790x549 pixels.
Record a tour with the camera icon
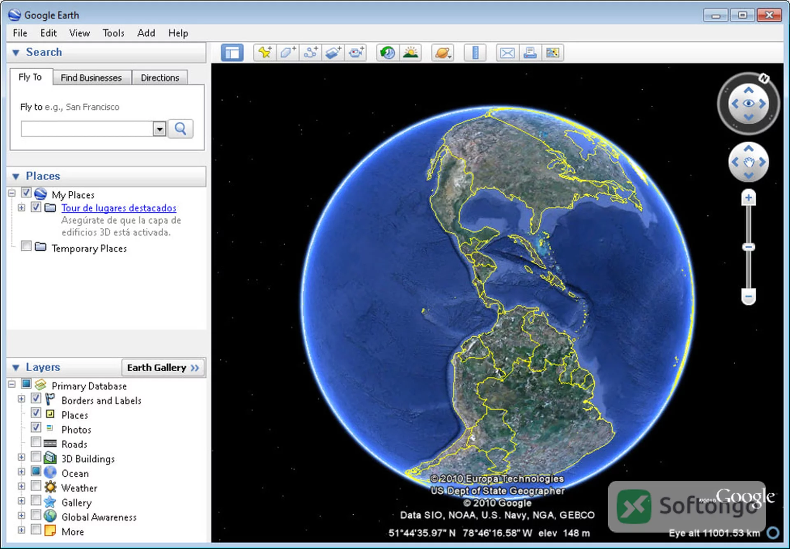coord(356,53)
